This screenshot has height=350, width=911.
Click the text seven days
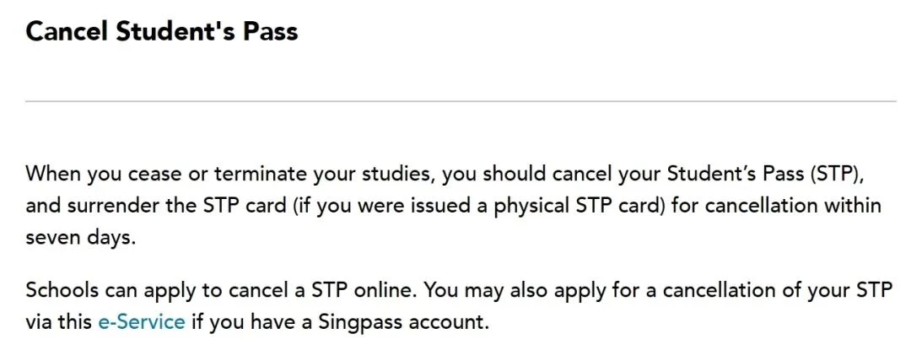80,239
